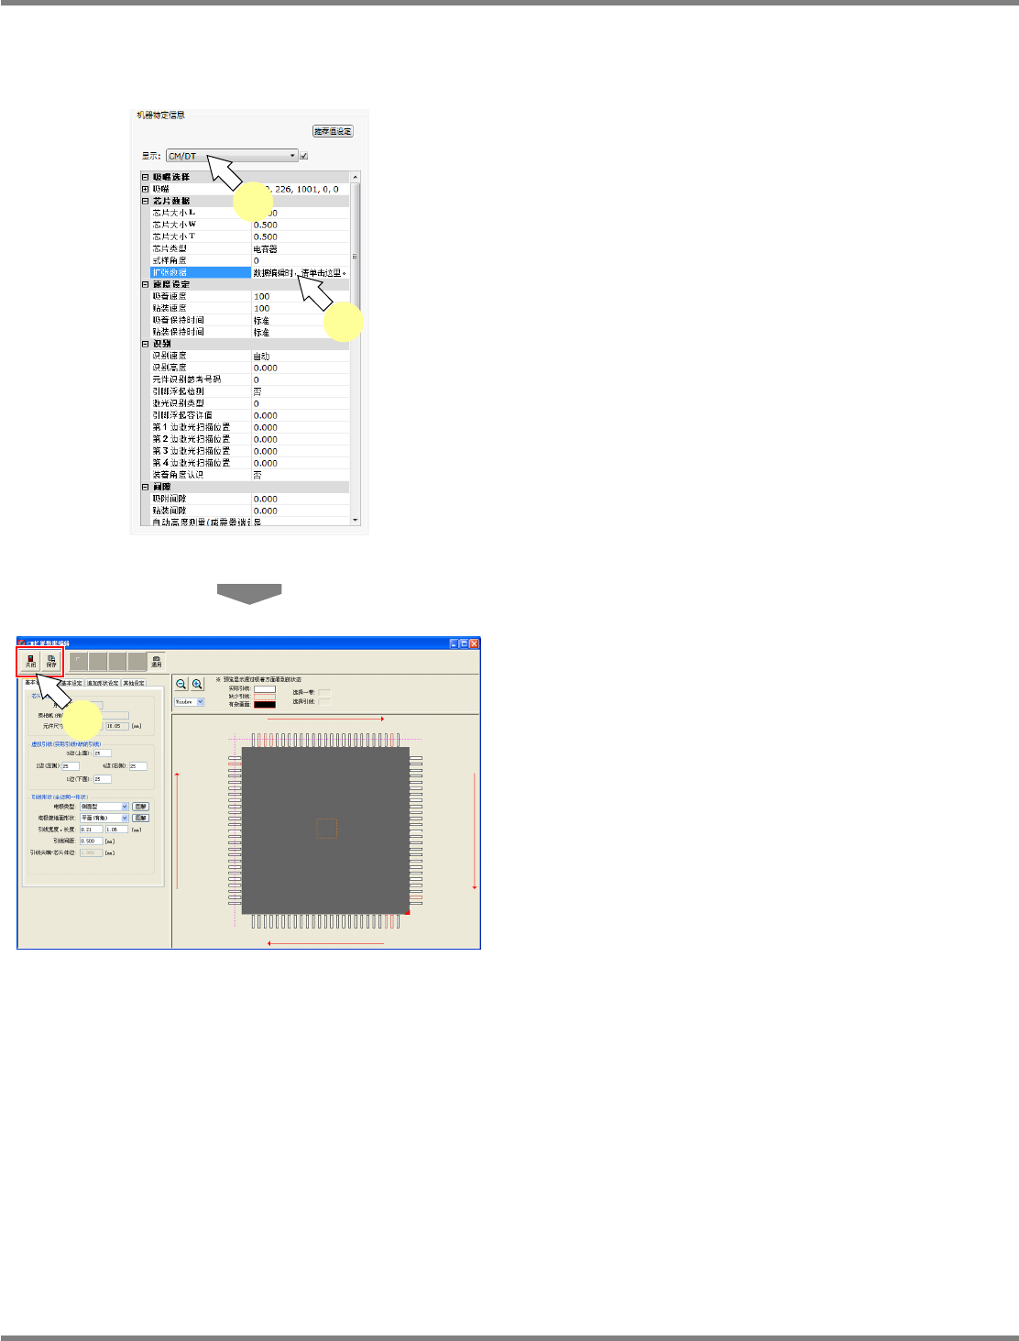Image resolution: width=1019 pixels, height=1341 pixels.
Task: Select the 识别高度 row
Action: coord(249,368)
